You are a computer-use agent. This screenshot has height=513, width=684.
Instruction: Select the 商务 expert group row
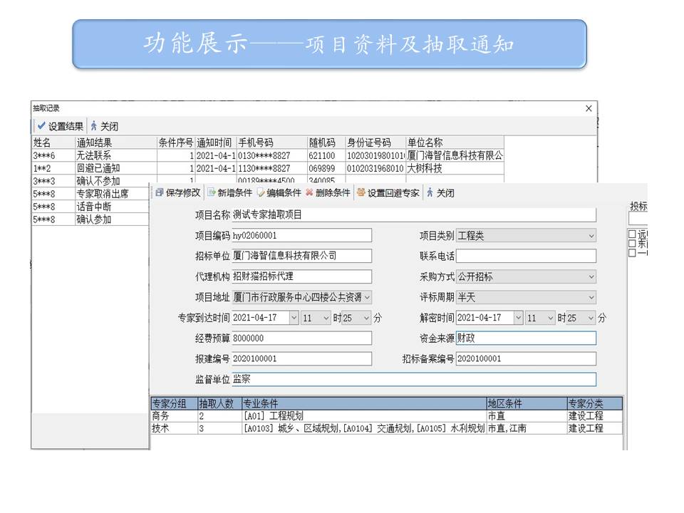[x=386, y=416]
